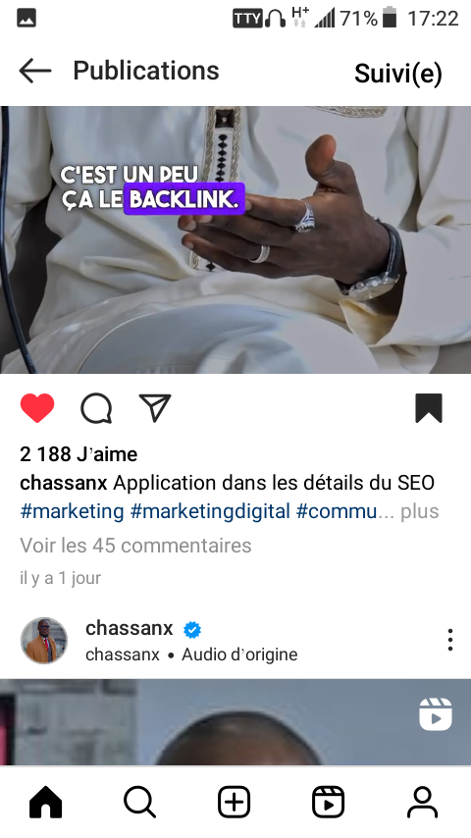Open the #marketing hashtag
This screenshot has width=471, height=838.
pyautogui.click(x=73, y=511)
